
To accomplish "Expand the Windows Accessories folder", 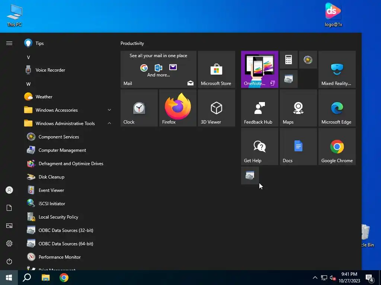I will pyautogui.click(x=68, y=110).
